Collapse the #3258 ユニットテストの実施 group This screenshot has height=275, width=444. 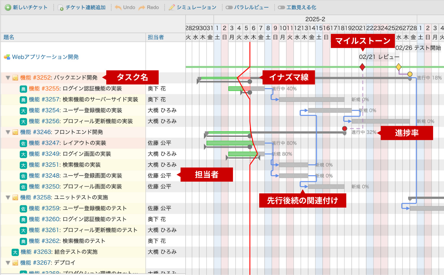point(8,198)
